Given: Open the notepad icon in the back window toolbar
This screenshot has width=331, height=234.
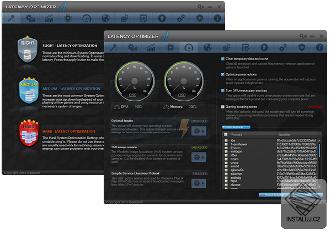Looking at the screenshot, I should pyautogui.click(x=143, y=18).
